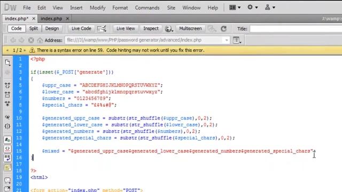
Task: Open the Insert menu
Action: (x=76, y=8)
